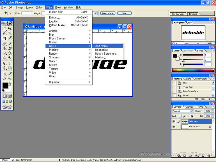Switch to the Channels tab
This screenshot has height=162, width=216.
pyautogui.click(x=189, y=107)
